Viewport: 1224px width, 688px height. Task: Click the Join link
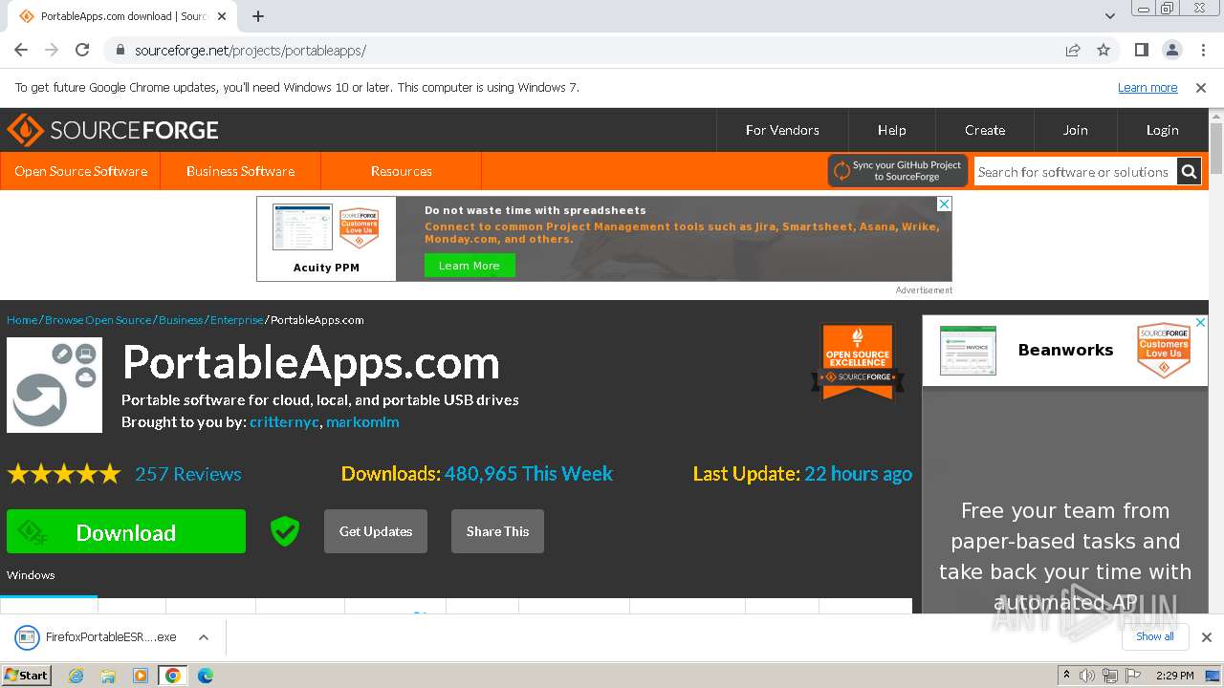tap(1076, 130)
